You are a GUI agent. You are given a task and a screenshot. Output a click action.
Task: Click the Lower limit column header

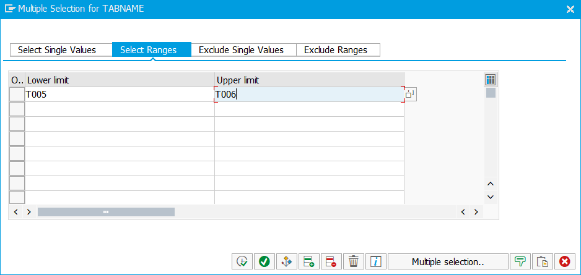tap(120, 80)
